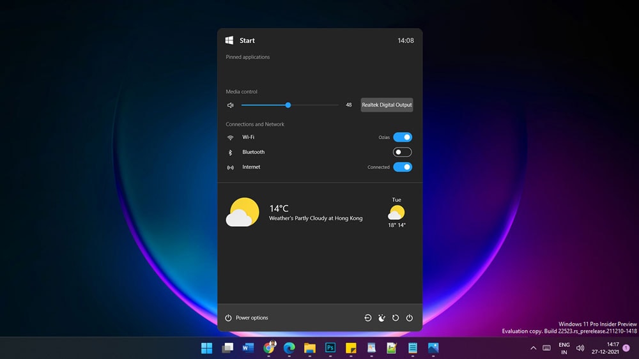This screenshot has width=639, height=359.
Task: Click the Wi-Fi signal icon
Action: (230, 138)
